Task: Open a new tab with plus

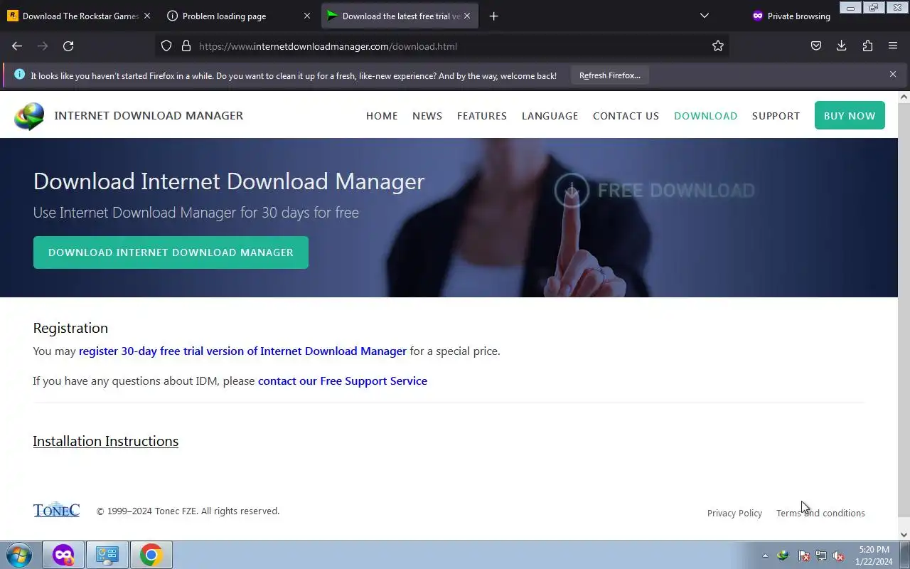Action: click(x=493, y=16)
